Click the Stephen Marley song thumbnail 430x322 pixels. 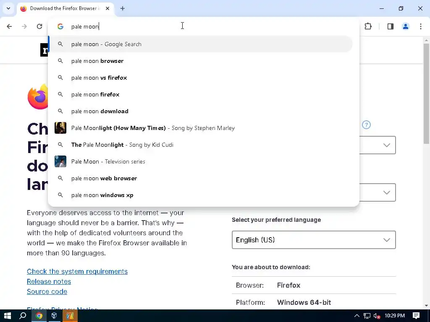[x=60, y=128]
